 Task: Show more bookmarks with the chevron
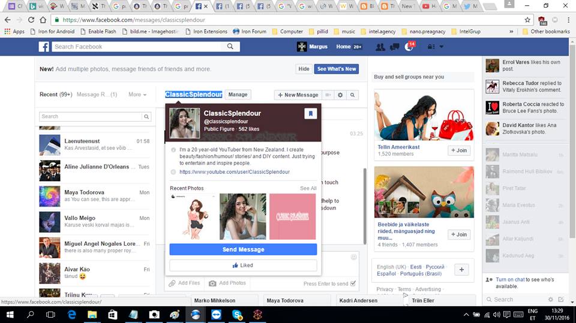[x=511, y=32]
